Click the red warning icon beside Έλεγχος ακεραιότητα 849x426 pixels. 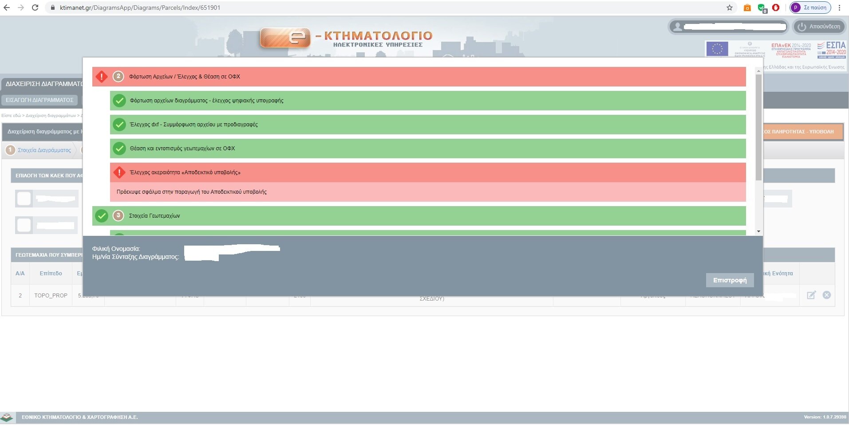click(119, 172)
